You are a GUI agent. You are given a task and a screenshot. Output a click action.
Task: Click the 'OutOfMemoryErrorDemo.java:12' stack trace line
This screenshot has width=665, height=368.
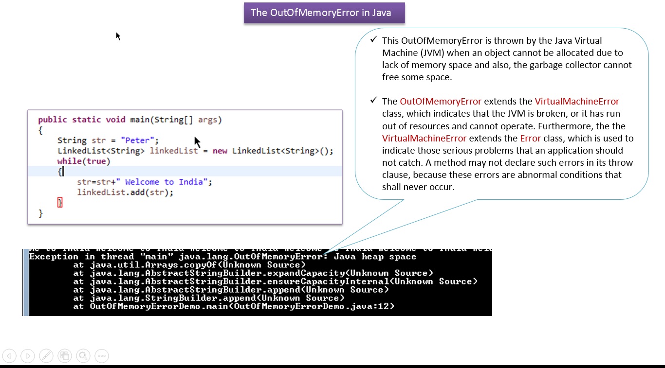tap(234, 307)
